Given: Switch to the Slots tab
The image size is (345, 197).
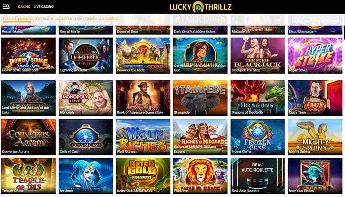Looking at the screenshot, I should (x=48, y=19).
